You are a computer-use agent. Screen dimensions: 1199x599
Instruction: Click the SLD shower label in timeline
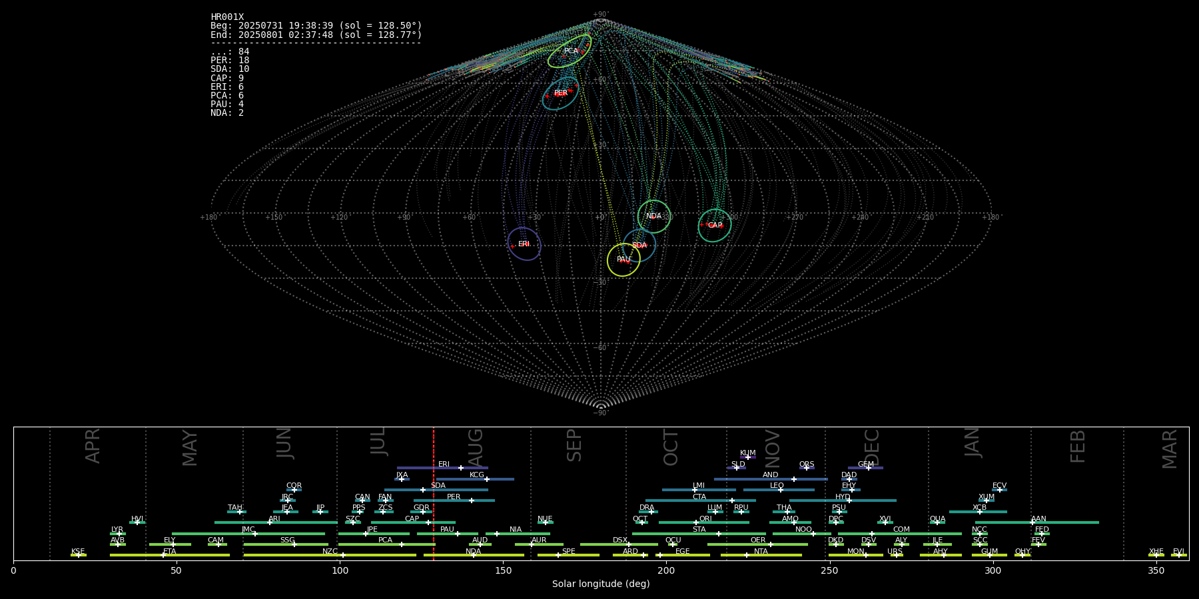tap(738, 464)
